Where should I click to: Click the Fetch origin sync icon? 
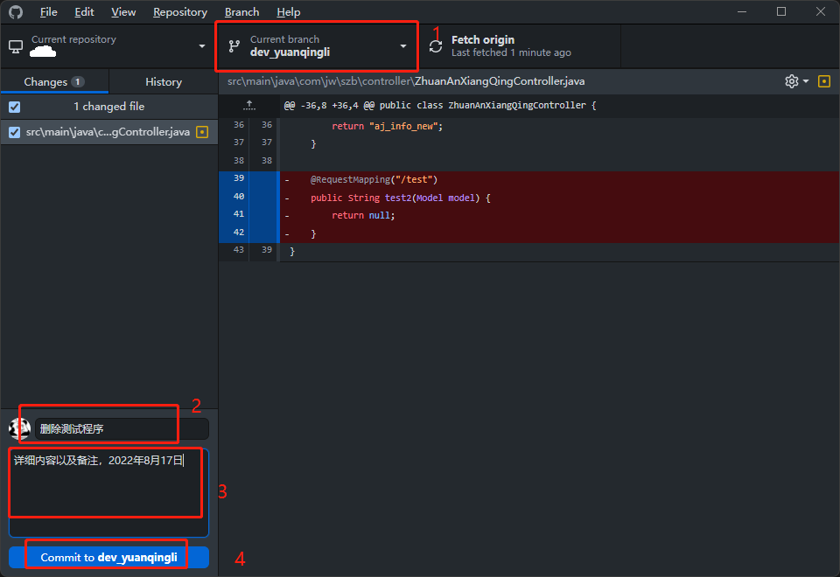coord(436,46)
